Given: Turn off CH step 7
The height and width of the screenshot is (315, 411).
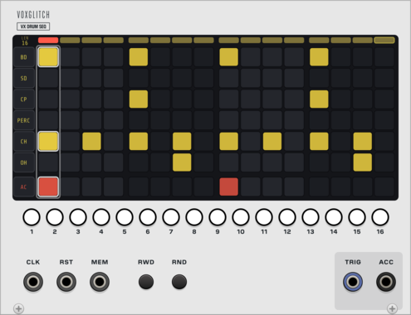Looking at the screenshot, I should (182, 142).
